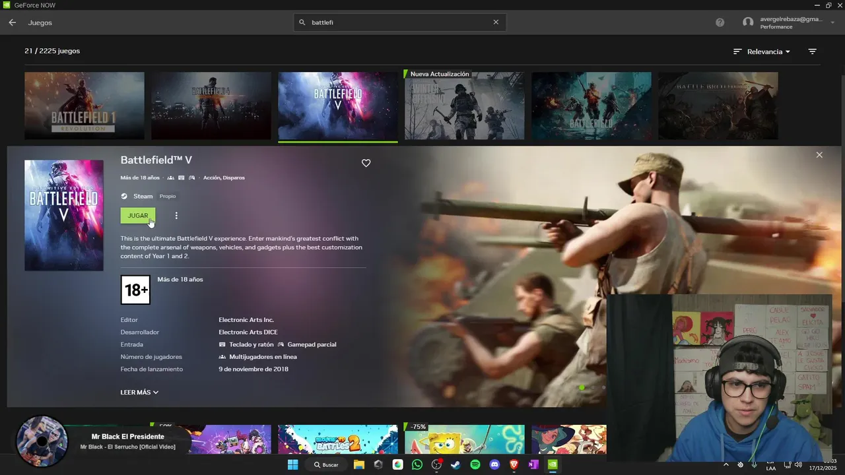Open the Bloons TD Battles 2 thumbnail
845x475 pixels.
pyautogui.click(x=338, y=439)
